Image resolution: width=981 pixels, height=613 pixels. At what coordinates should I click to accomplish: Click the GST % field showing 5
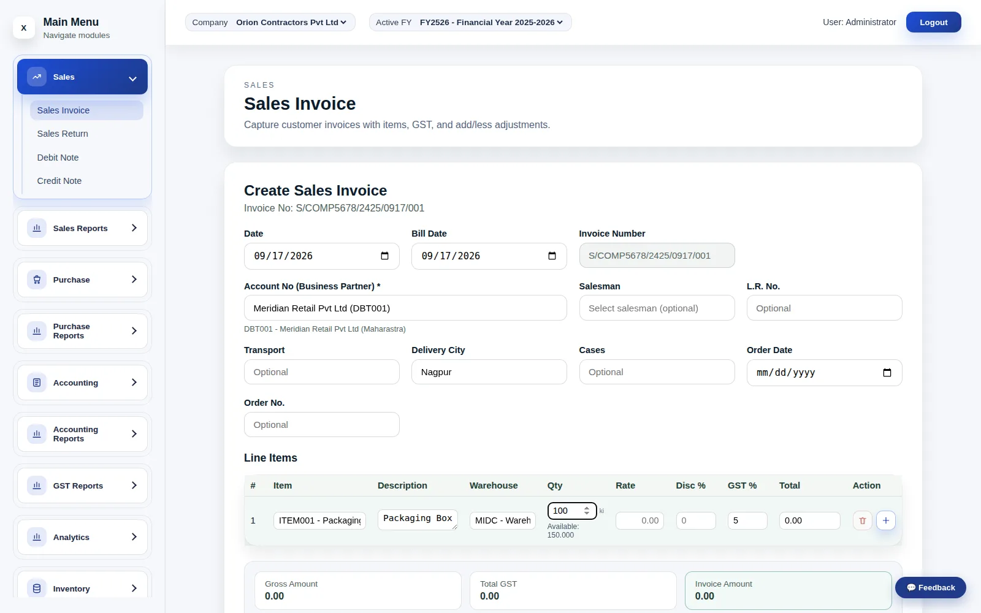pos(747,520)
